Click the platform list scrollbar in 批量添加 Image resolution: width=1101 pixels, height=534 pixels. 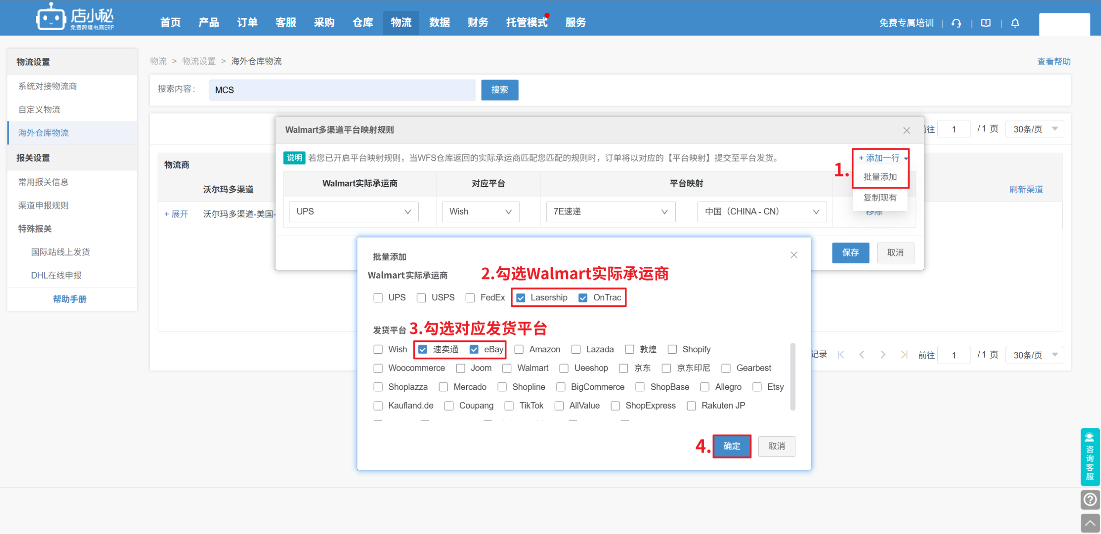click(793, 377)
